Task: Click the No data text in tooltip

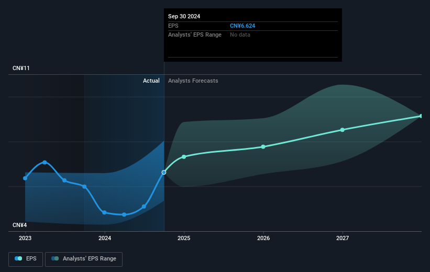Action: point(240,35)
